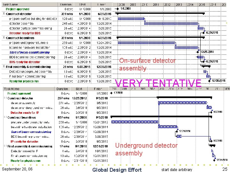
Task: Select the 'Detector moved to IP' row
Action: tap(56, 151)
